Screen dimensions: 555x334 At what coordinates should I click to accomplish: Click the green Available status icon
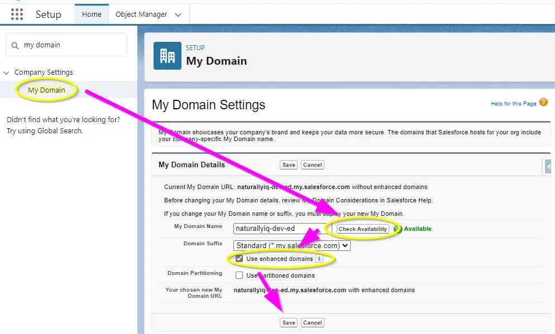pyautogui.click(x=398, y=229)
